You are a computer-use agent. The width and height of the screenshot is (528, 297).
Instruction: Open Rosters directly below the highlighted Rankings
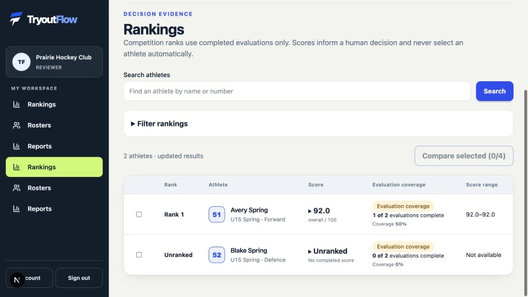54,188
